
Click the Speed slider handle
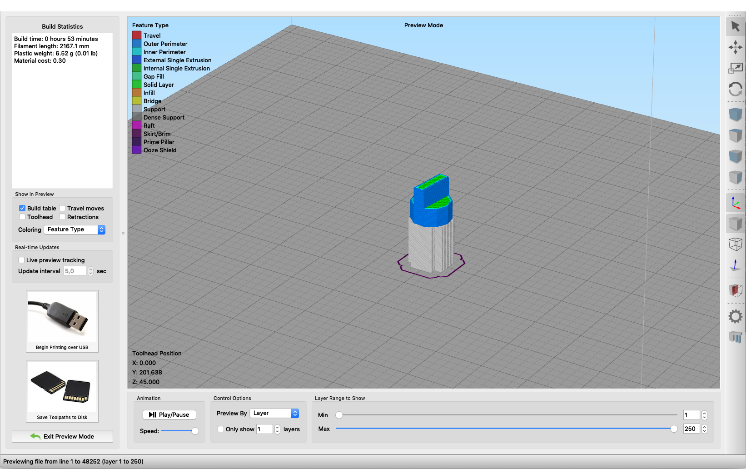click(195, 431)
